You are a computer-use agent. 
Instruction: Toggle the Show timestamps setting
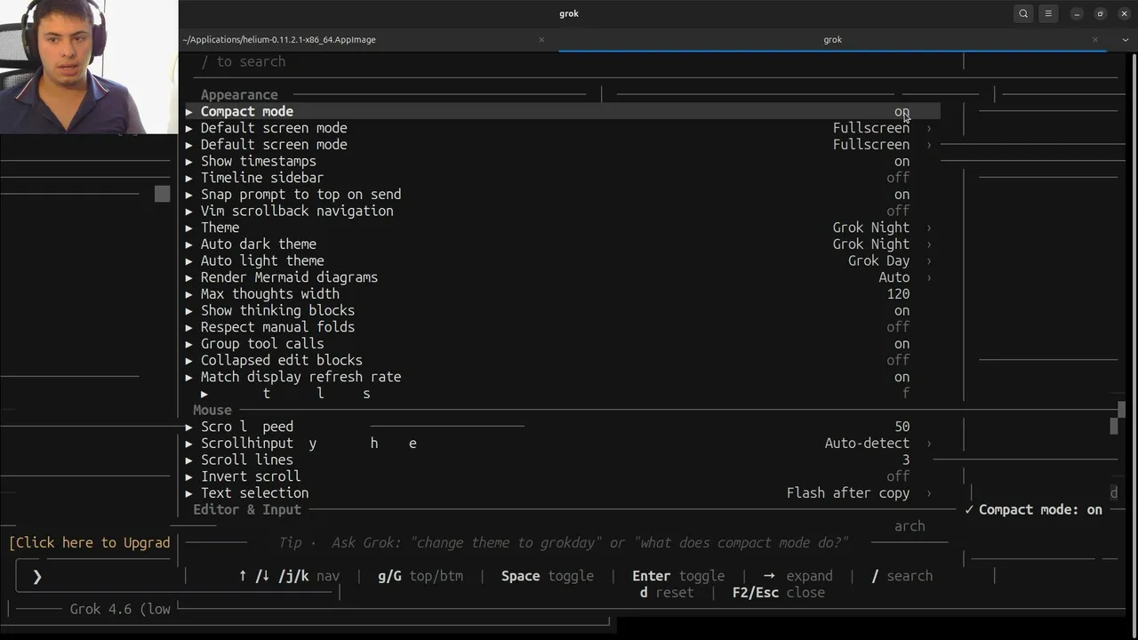point(902,161)
